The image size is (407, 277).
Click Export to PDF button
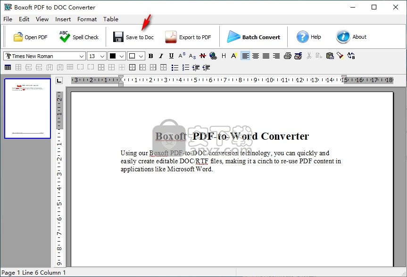pos(188,37)
